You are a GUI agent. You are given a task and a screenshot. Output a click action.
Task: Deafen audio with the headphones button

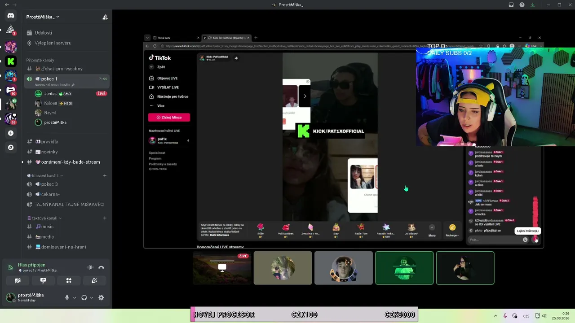click(x=84, y=297)
